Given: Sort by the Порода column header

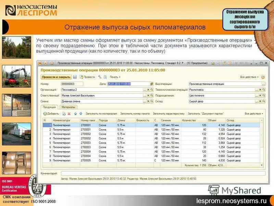Looking at the screenshot, I should (x=107, y=121).
